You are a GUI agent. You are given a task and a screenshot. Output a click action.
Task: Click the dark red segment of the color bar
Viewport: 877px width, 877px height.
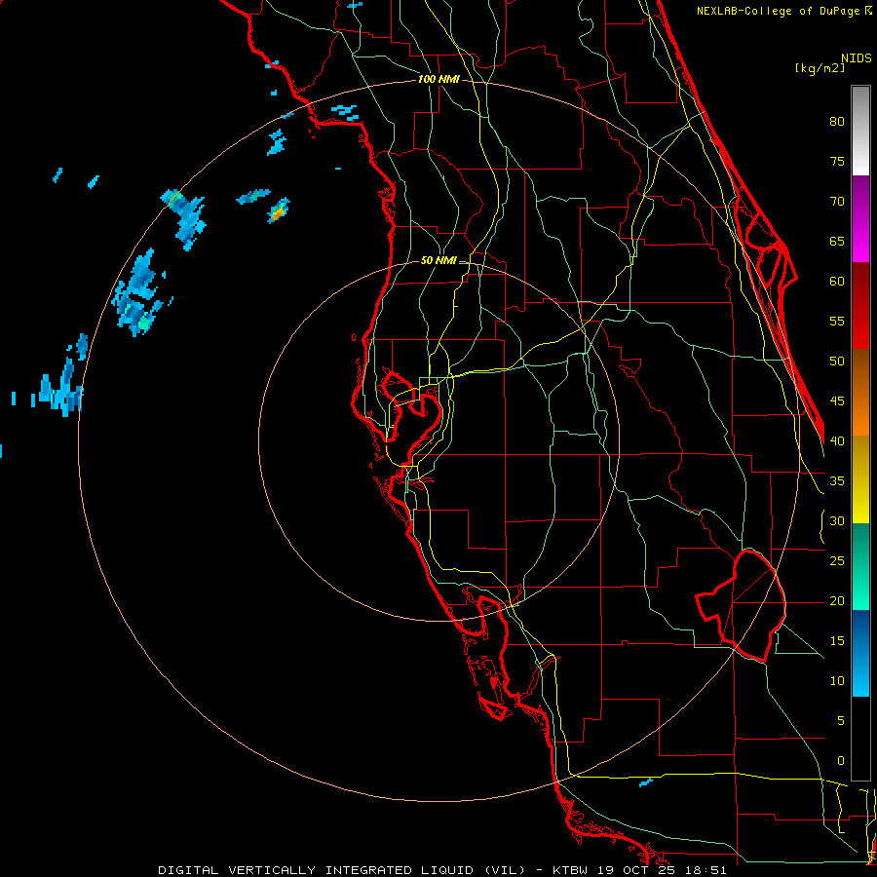860,306
